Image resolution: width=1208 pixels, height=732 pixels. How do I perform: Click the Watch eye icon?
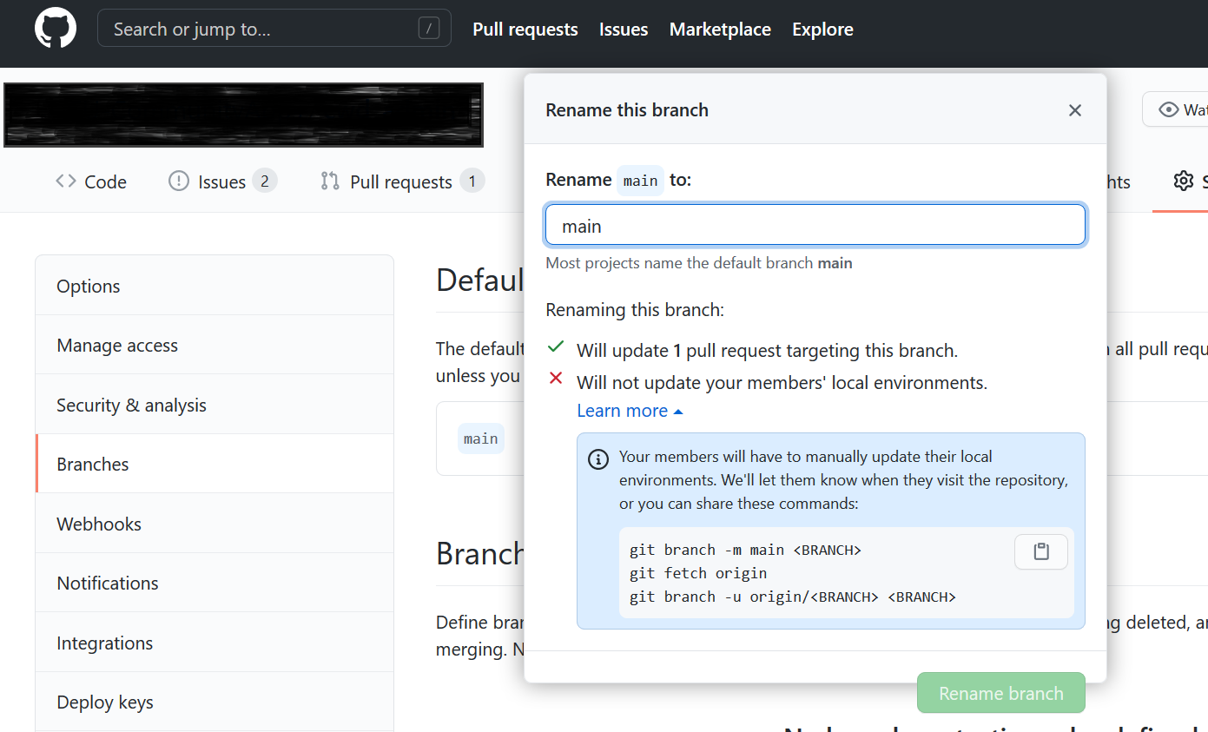coord(1170,109)
